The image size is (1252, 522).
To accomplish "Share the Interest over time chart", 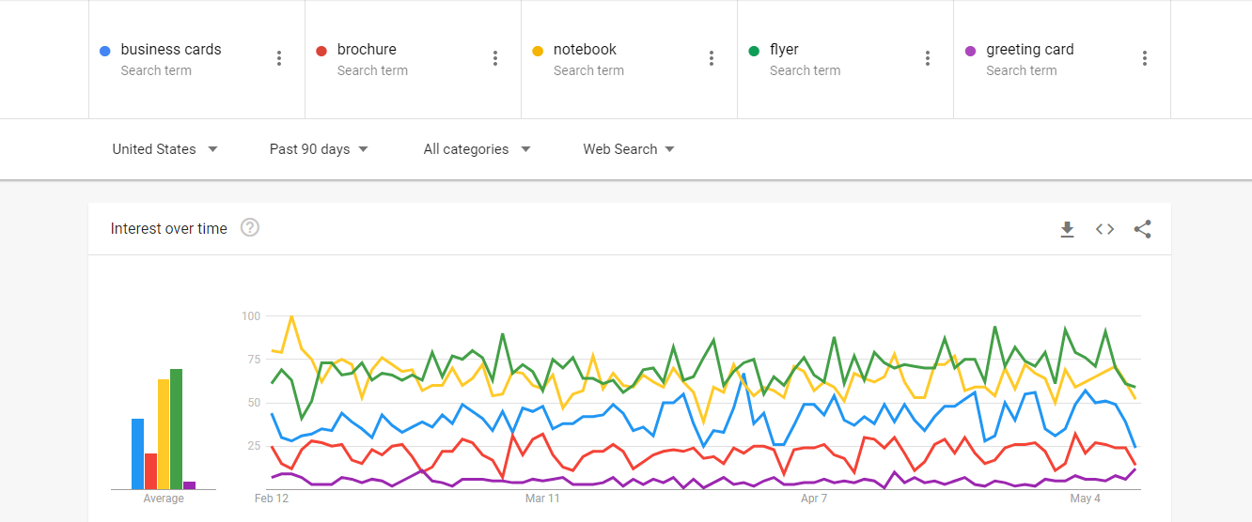I will pyautogui.click(x=1142, y=229).
